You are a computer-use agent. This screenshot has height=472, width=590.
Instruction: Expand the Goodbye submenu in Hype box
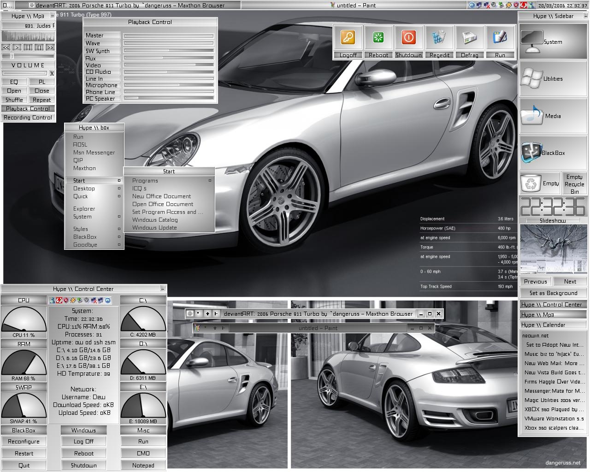click(x=94, y=245)
